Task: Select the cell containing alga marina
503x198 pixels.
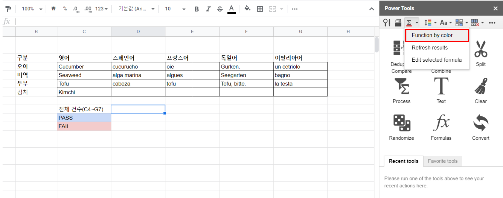Action: [138, 75]
